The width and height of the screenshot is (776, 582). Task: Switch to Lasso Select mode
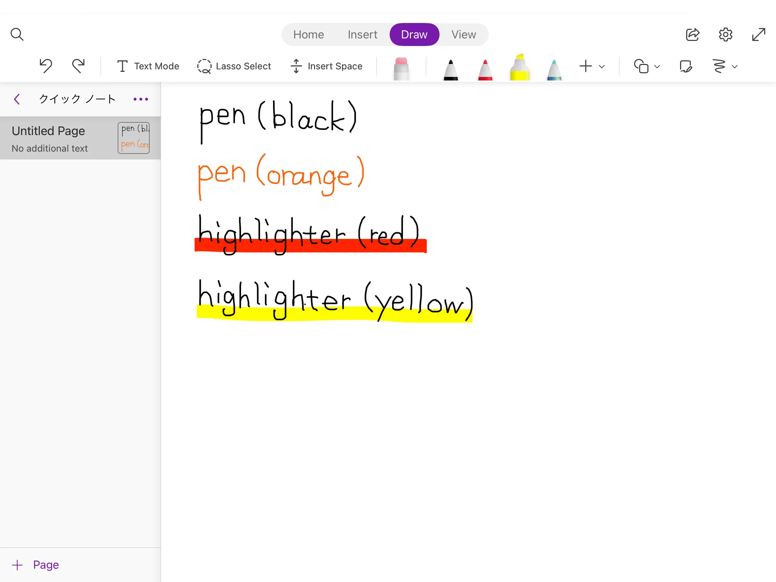coord(235,66)
